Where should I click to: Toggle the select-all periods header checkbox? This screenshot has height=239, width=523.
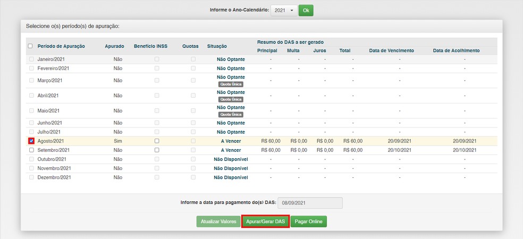(x=30, y=46)
